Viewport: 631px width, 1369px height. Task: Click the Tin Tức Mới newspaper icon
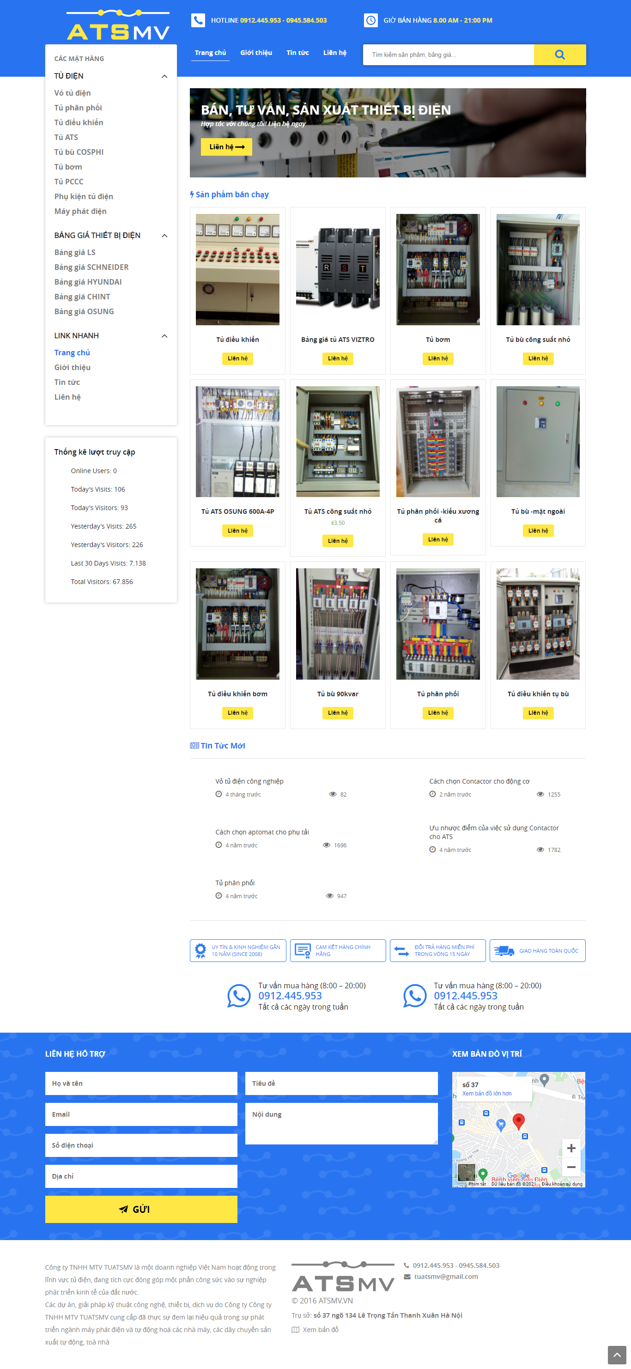[194, 746]
